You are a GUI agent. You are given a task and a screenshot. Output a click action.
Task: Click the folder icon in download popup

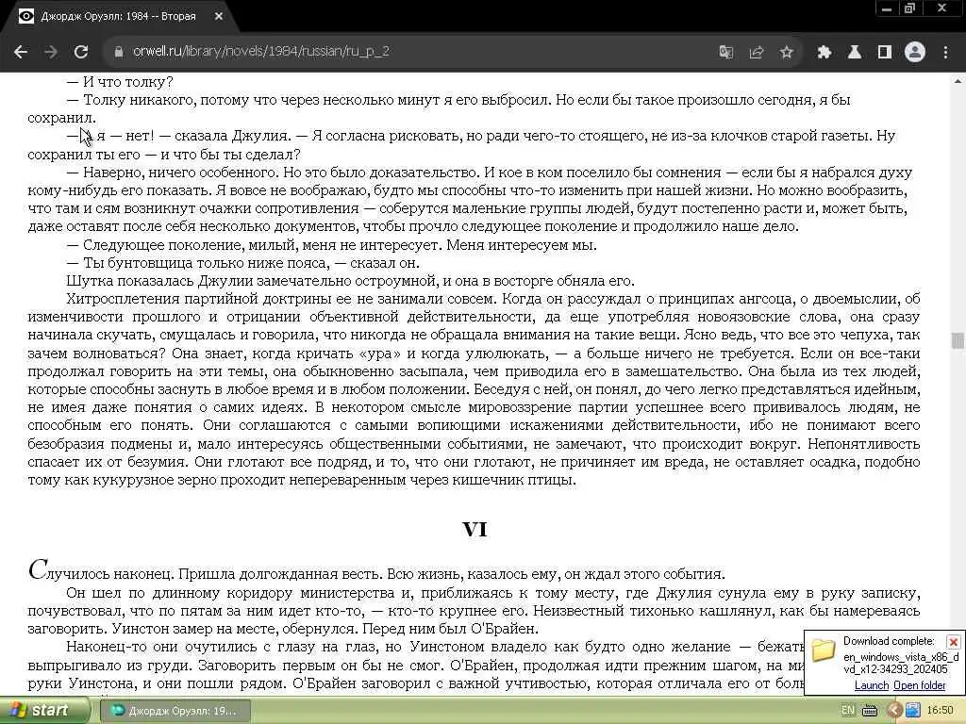pyautogui.click(x=823, y=650)
